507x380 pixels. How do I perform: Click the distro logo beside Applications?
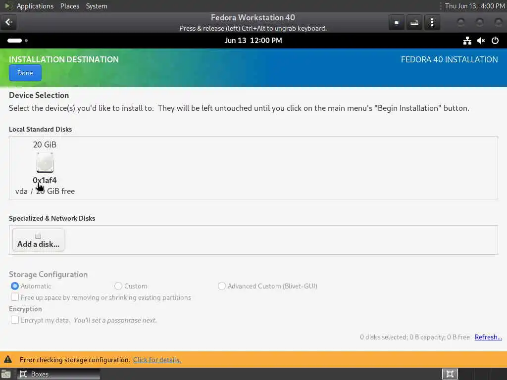9,6
